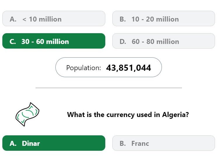Click the 'C.' letter on green option

coord(13,42)
